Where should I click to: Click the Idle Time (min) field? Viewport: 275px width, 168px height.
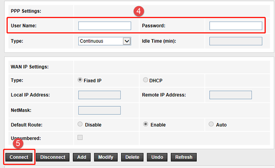(236, 41)
